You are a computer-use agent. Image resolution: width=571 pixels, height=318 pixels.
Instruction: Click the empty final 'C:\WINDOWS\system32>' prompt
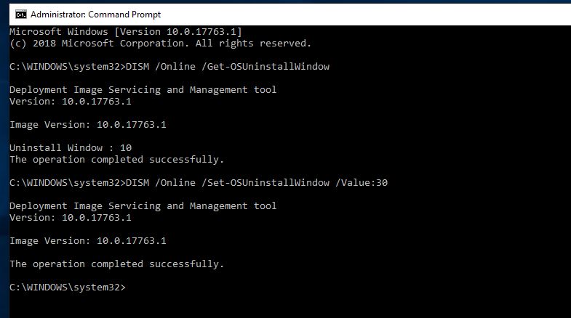click(x=67, y=288)
